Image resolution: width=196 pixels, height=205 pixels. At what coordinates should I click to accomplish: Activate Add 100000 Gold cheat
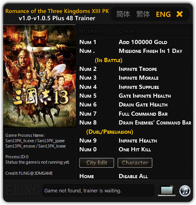tap(143, 42)
